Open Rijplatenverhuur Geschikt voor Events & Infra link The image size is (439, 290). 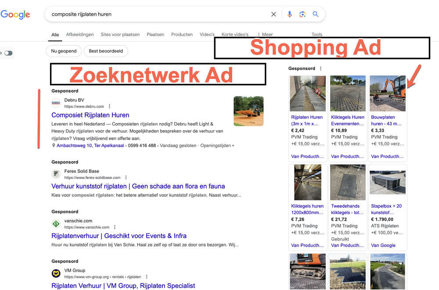119,236
